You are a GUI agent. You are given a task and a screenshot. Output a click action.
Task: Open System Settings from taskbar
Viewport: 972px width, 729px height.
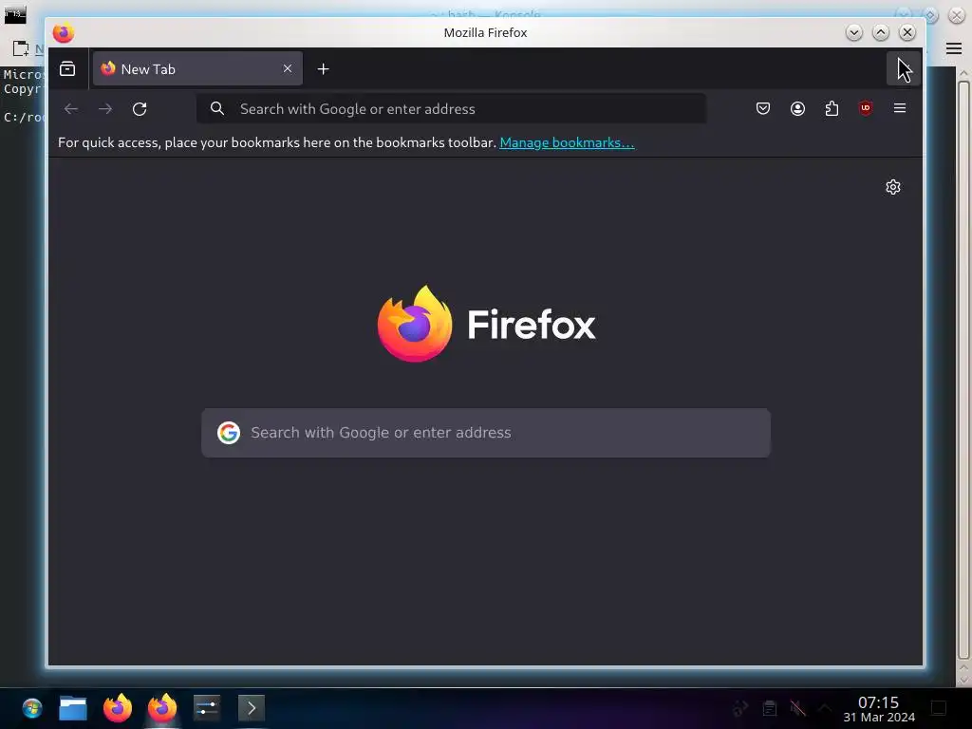click(206, 708)
